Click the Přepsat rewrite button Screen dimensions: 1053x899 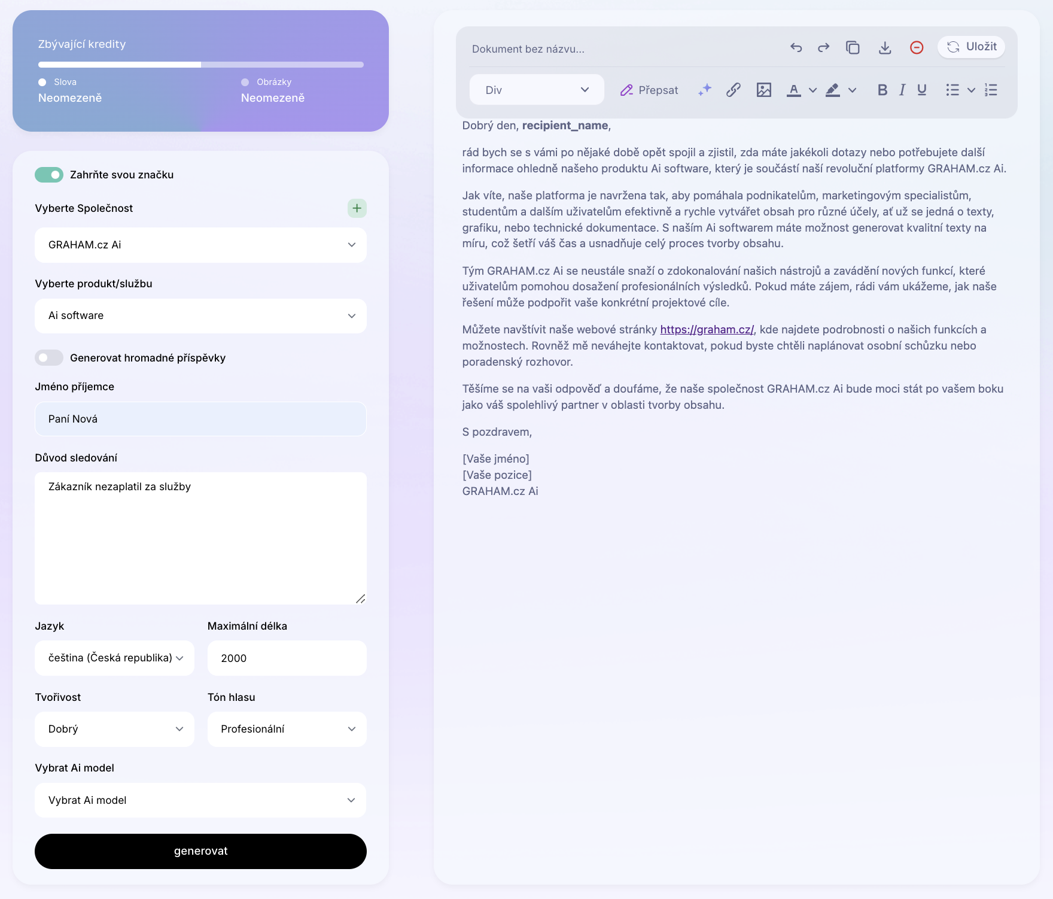click(x=649, y=90)
